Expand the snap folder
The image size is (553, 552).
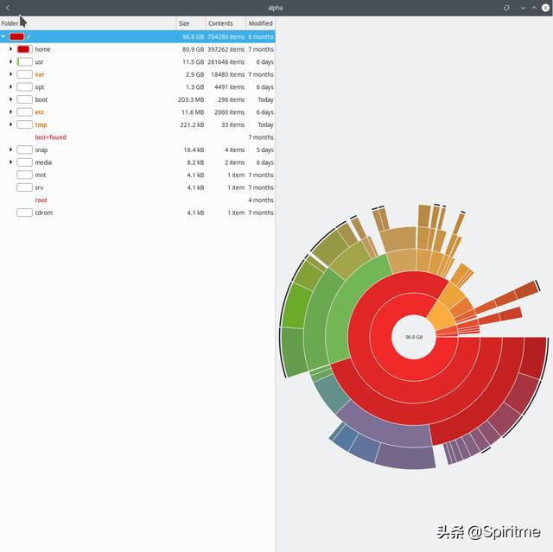(x=10, y=149)
